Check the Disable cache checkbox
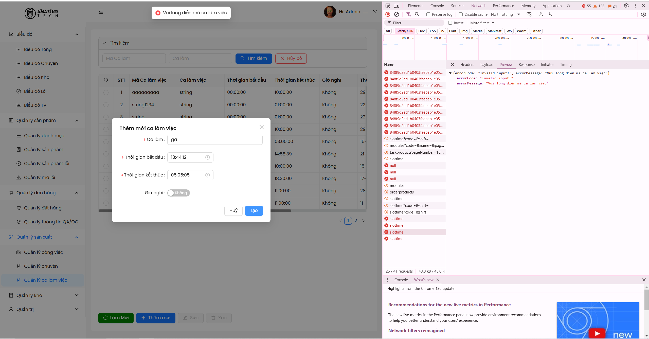649x339 pixels. (x=461, y=14)
